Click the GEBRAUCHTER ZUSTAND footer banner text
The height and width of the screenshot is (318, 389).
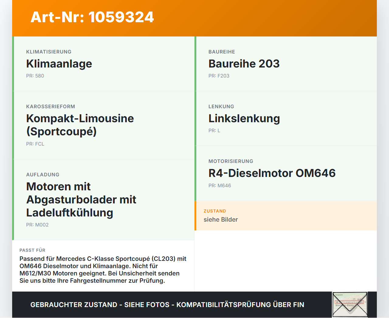click(x=167, y=305)
